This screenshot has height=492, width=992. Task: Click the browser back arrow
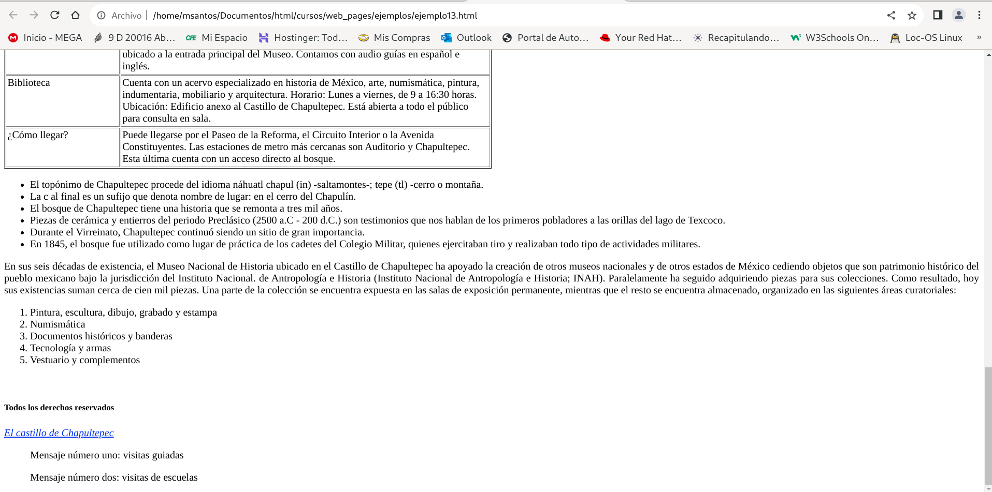coord(13,15)
